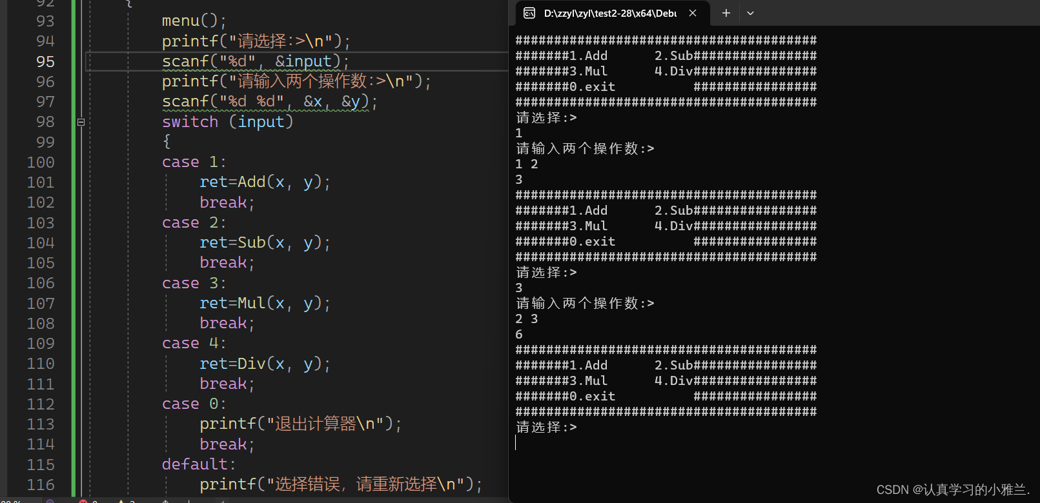Click the case 3: label
Screen dimensions: 1040x503
pos(194,284)
